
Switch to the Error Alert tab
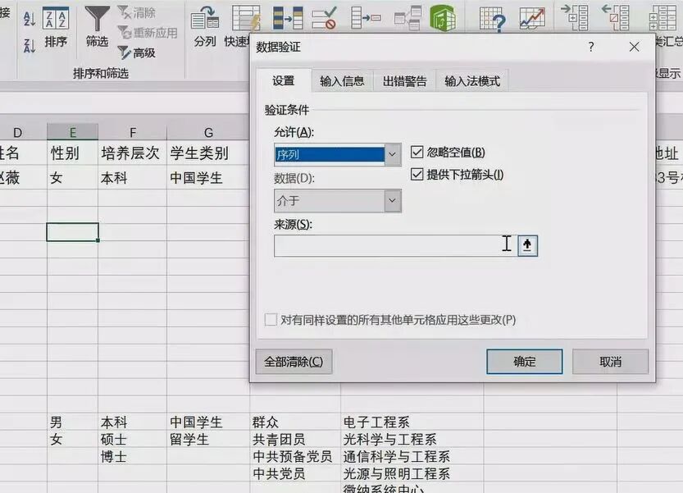pyautogui.click(x=408, y=80)
